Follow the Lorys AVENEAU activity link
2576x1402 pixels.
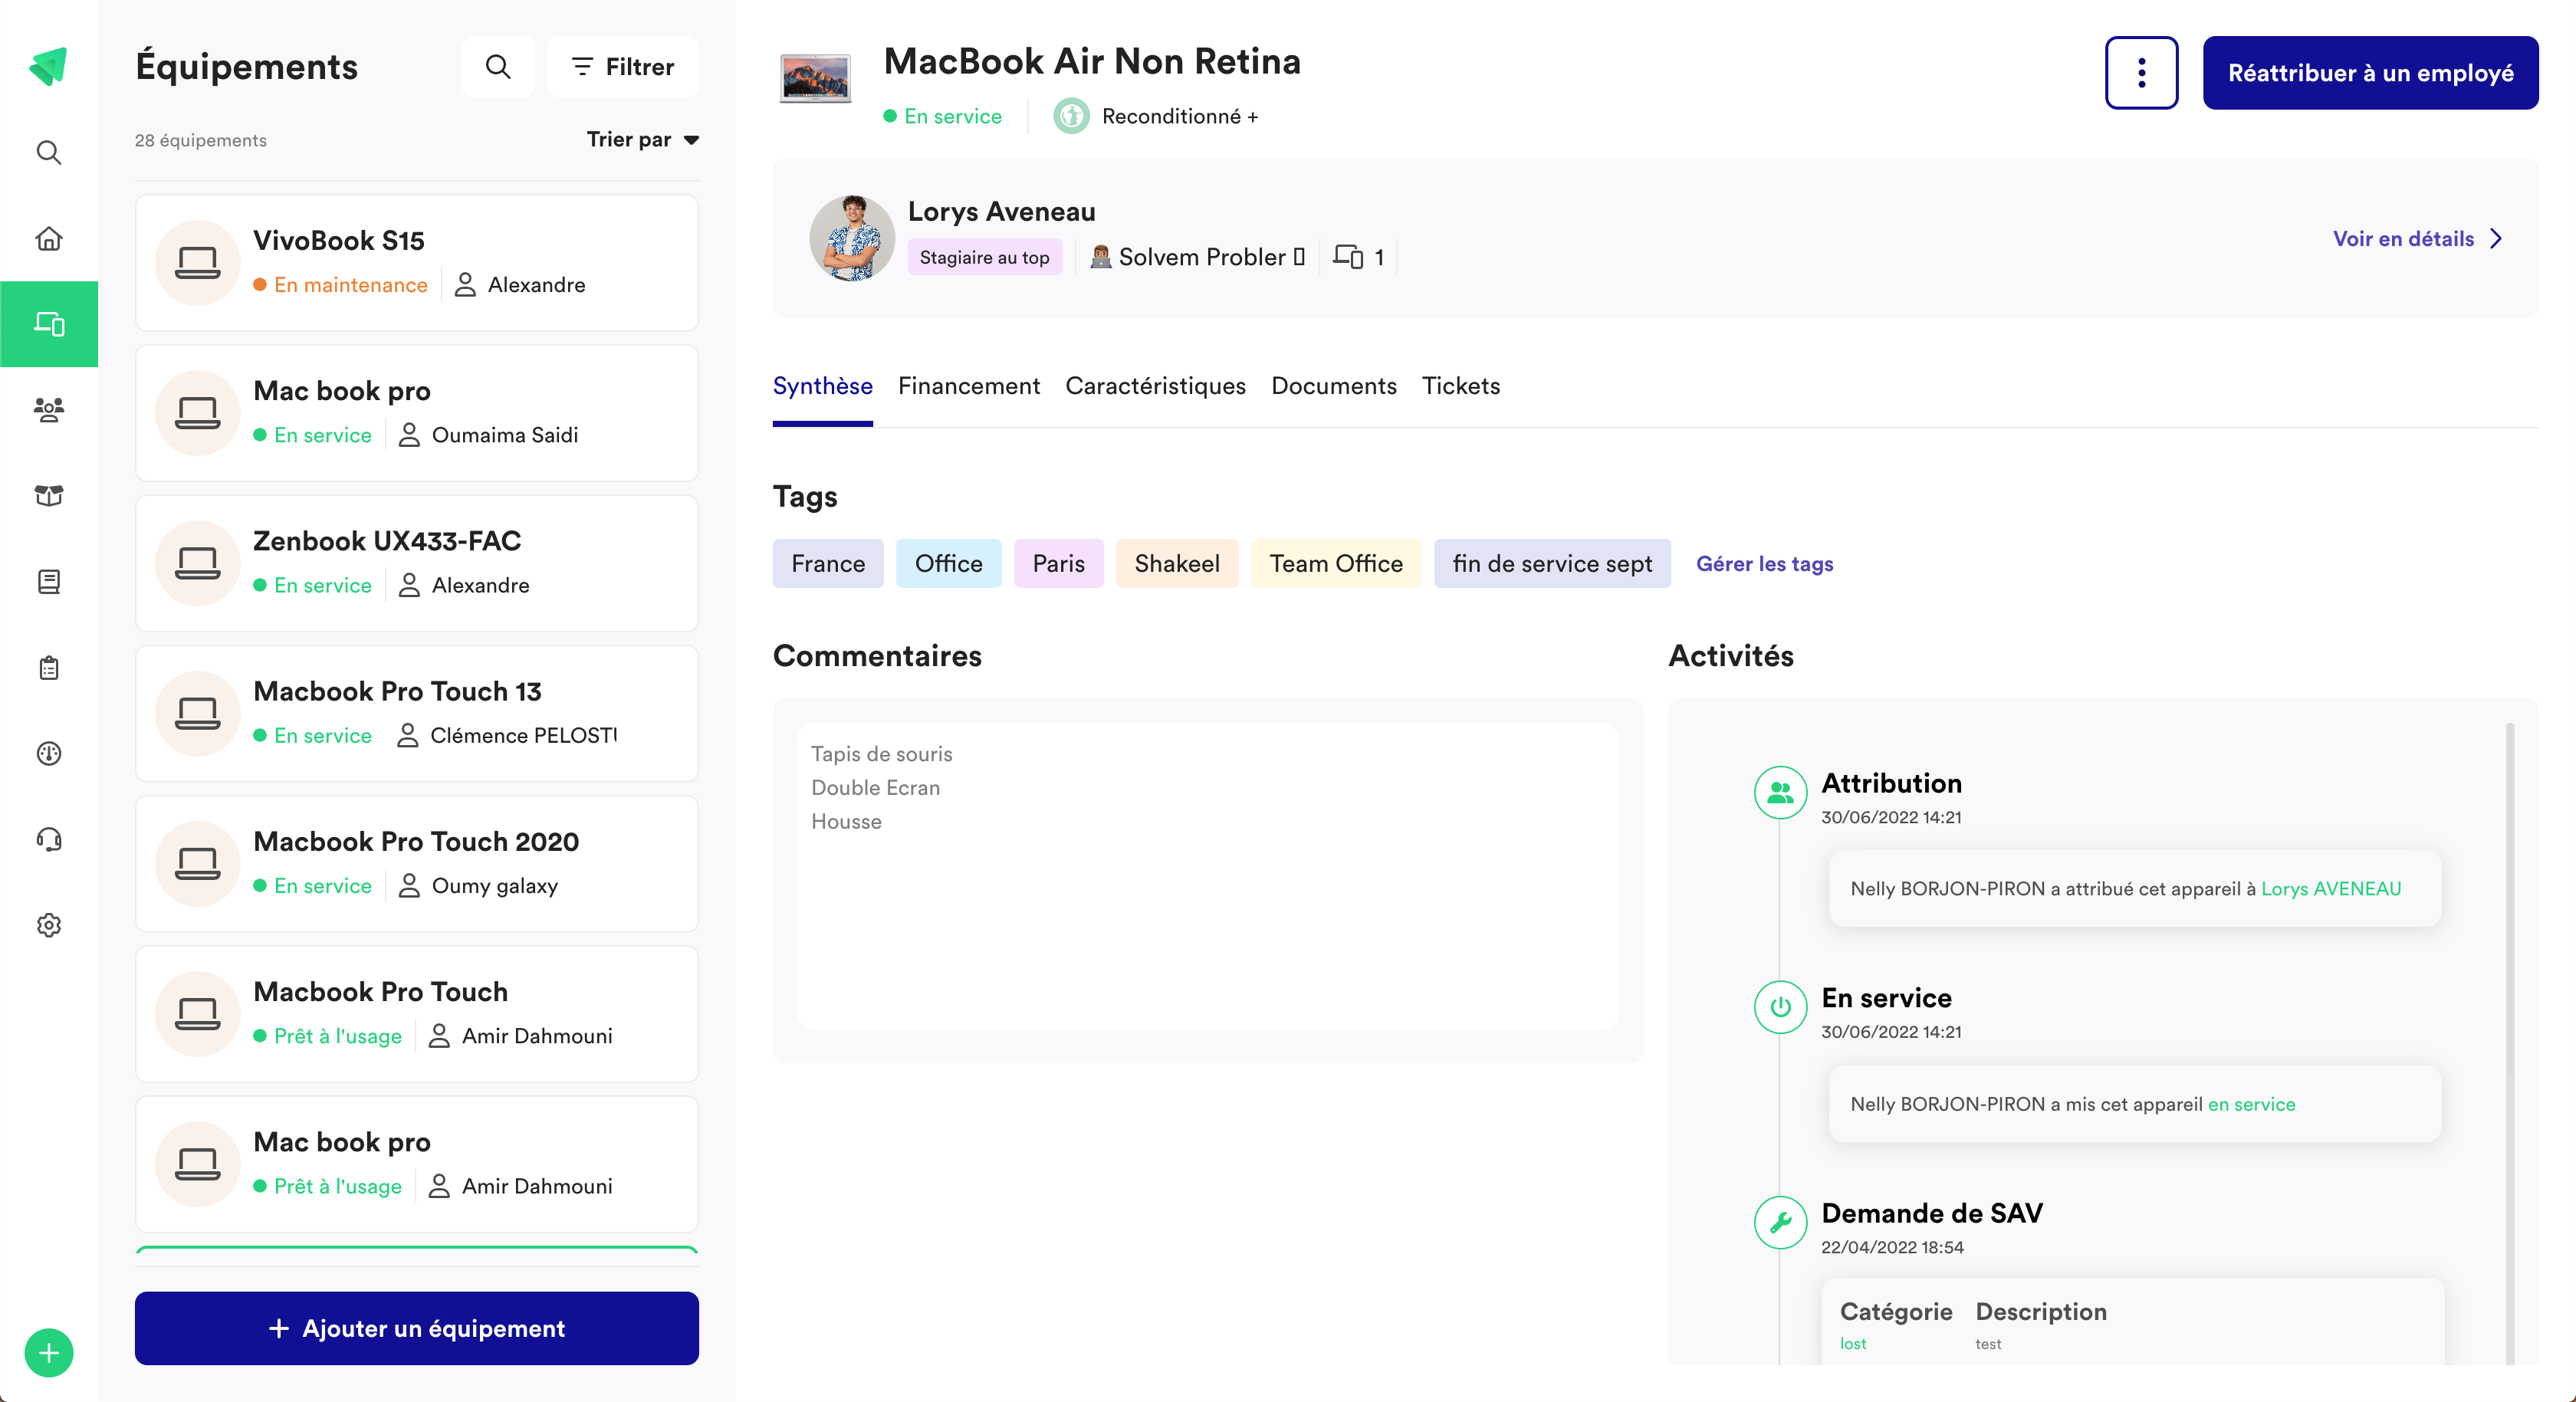pyautogui.click(x=2331, y=889)
